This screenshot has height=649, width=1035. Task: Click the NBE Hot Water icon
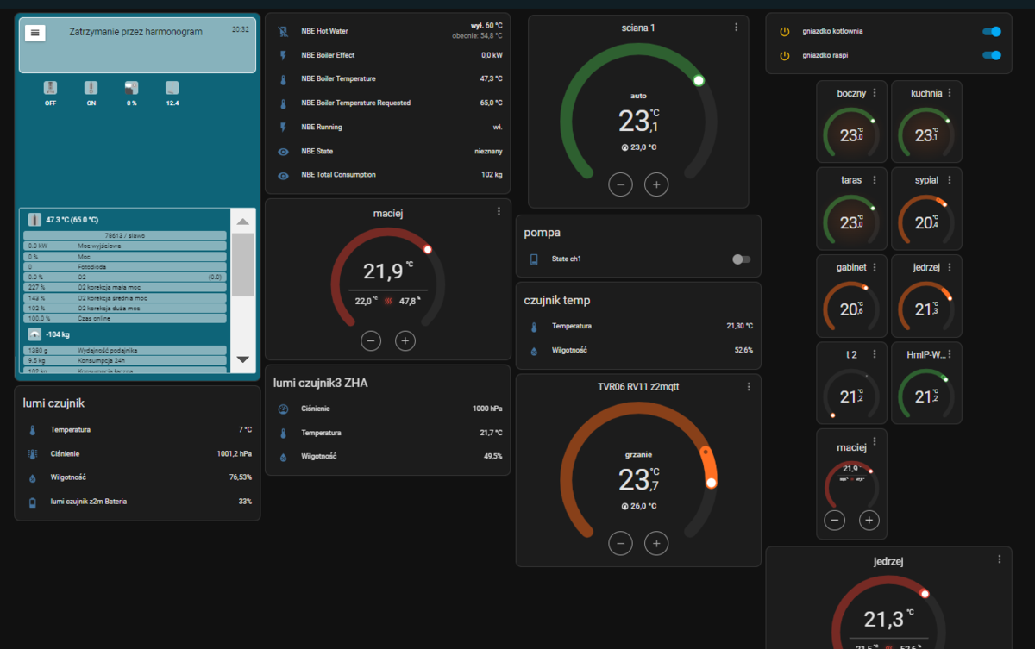(283, 31)
